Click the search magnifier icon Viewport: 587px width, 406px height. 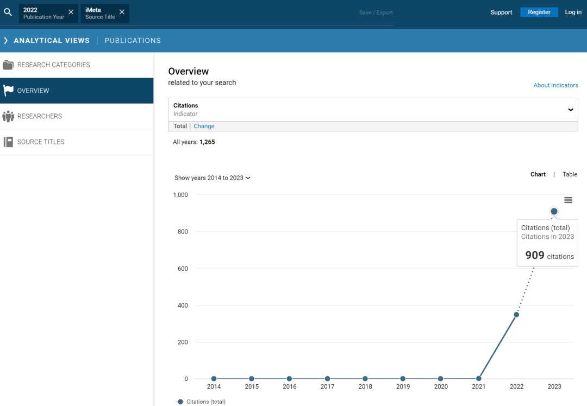(x=8, y=12)
